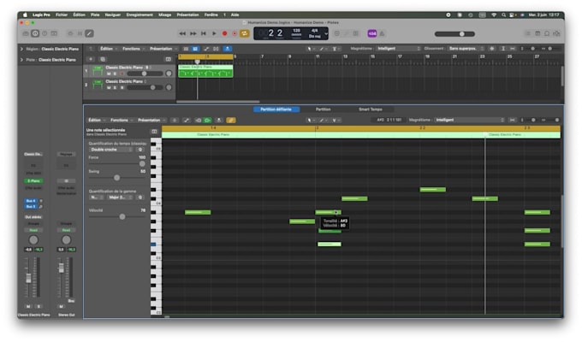
Task: Open Major scale quantize dropdown
Action: tap(120, 198)
